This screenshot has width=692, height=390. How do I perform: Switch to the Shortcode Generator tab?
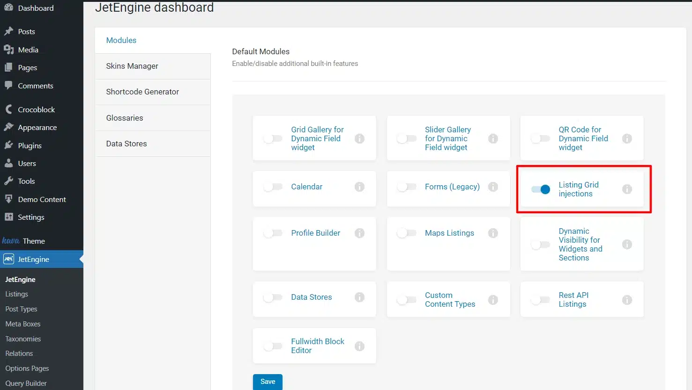(x=153, y=92)
